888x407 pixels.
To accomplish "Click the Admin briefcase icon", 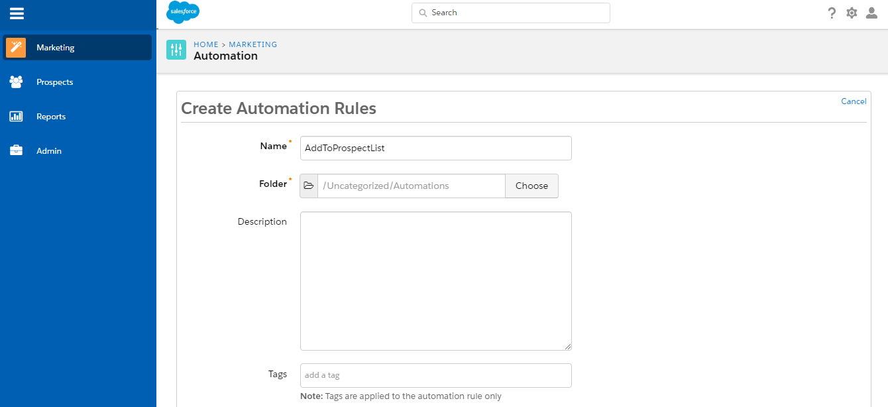I will 16,151.
